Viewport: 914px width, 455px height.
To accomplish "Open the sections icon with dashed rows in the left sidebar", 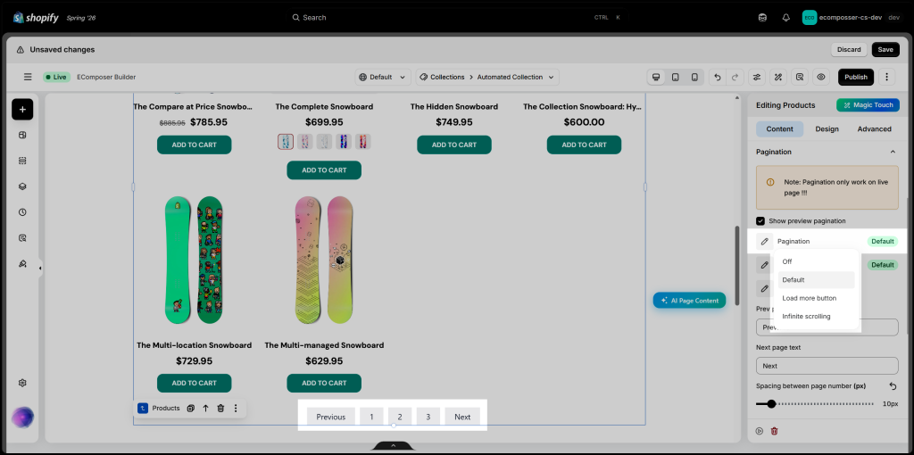I will 22,161.
